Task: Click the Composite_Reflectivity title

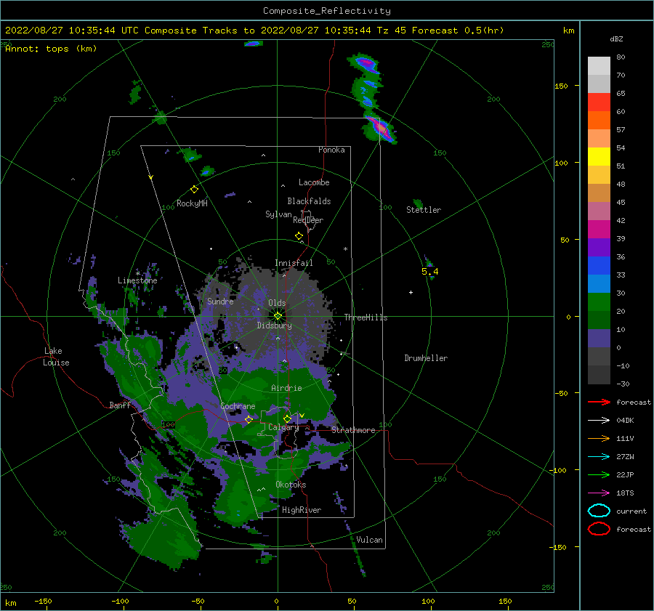Action: pos(327,11)
